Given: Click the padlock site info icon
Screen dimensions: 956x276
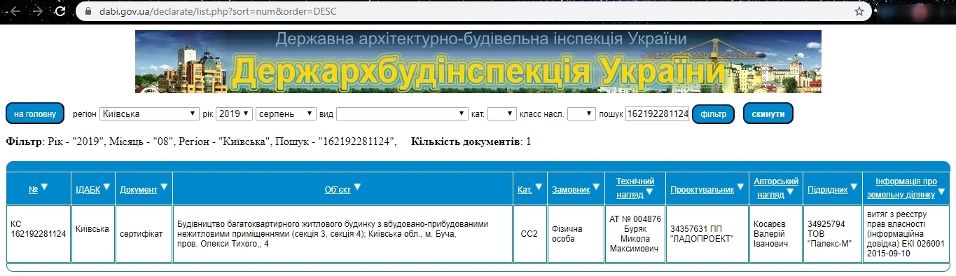Looking at the screenshot, I should coord(88,11).
